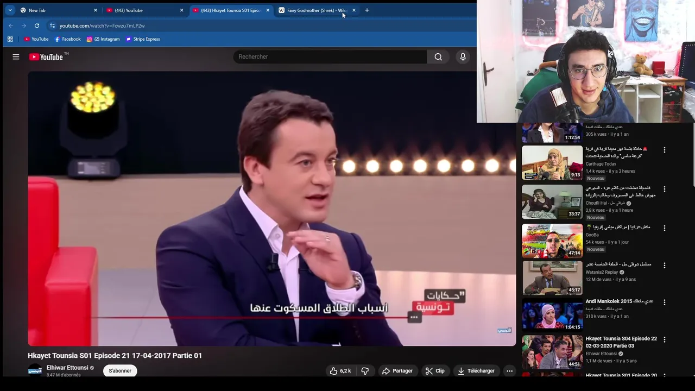Close the Fairy Godmother tab

354,10
